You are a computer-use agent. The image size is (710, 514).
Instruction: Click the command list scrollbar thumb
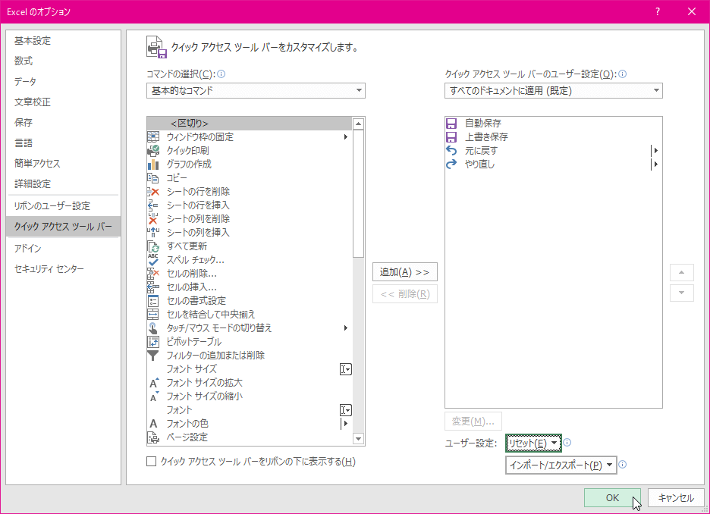[x=358, y=193]
